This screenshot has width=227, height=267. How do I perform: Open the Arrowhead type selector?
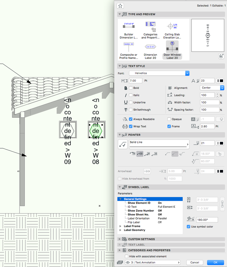[x=147, y=171]
